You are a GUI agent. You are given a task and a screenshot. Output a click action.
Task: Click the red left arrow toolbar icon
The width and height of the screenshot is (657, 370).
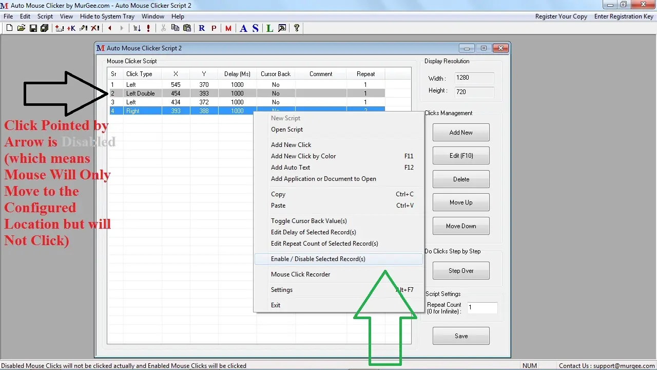(x=110, y=28)
